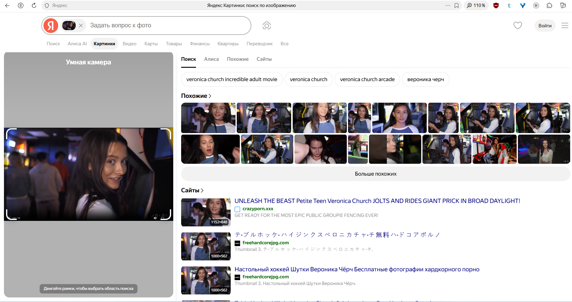Switch to the Поиск service in top navigation
572x302 pixels.
click(53, 44)
